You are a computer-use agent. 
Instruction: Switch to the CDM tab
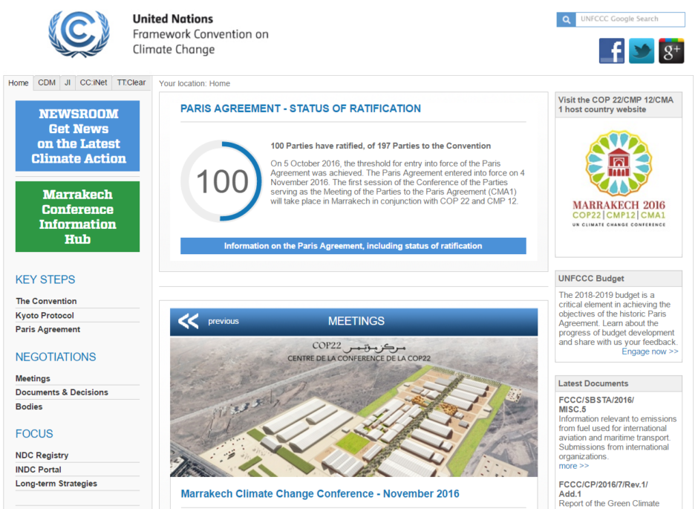[47, 82]
